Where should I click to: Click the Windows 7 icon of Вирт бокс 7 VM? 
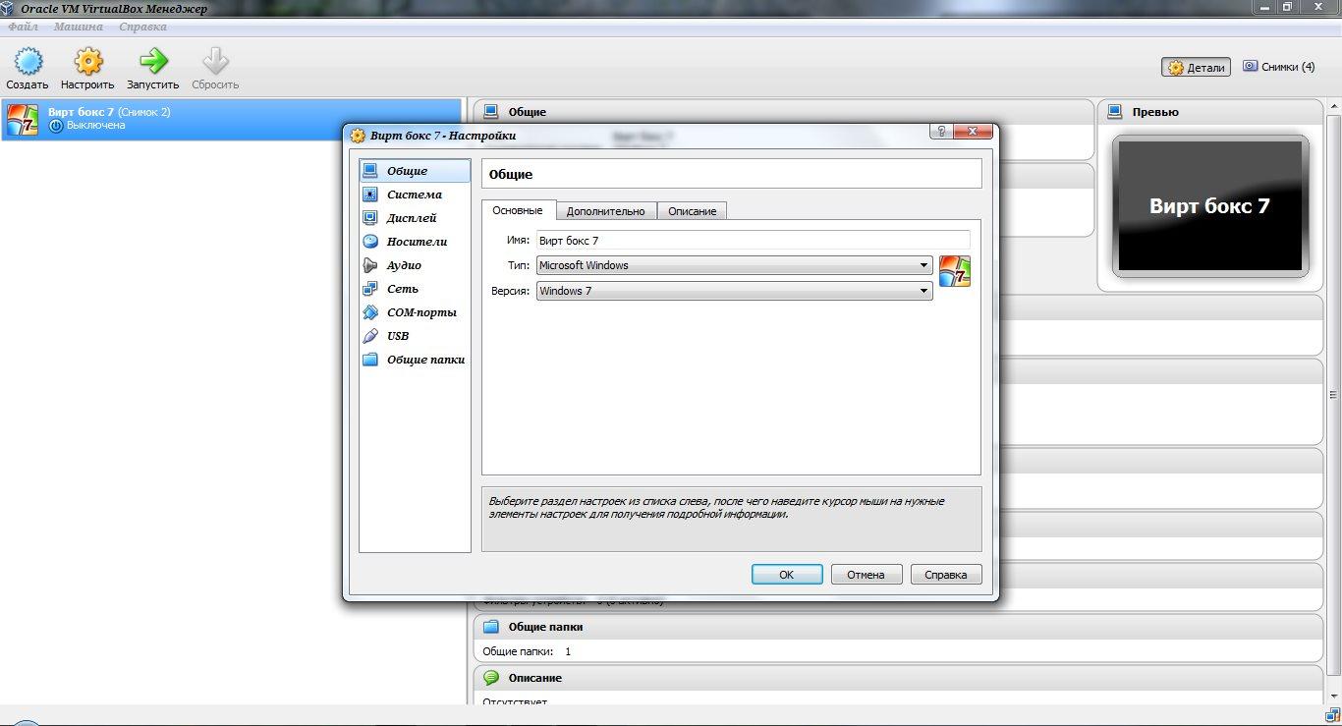[x=23, y=119]
